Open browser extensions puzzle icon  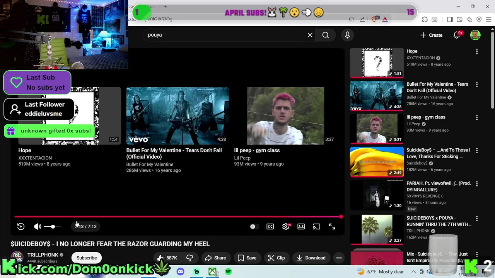[x=425, y=19]
